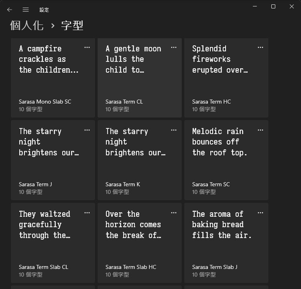Open more options for Sarasa Term Slab J

[260, 213]
